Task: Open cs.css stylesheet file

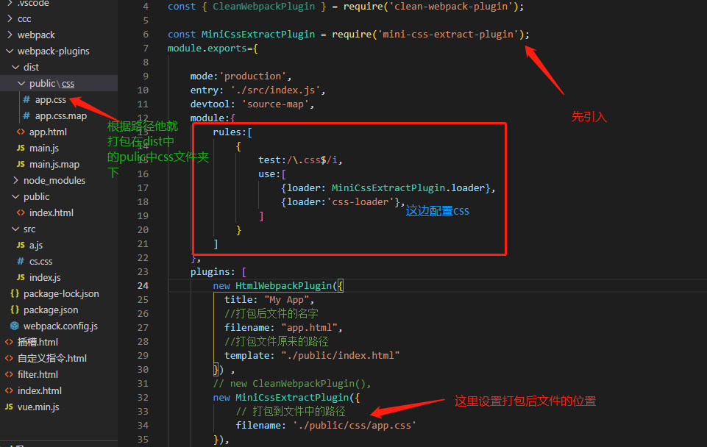Action: [x=41, y=261]
